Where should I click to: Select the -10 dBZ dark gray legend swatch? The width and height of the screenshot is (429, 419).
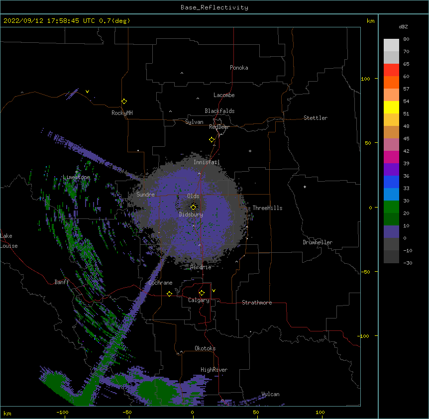(391, 256)
